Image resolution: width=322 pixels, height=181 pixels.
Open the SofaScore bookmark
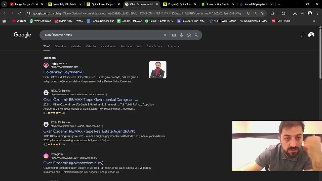(191, 21)
